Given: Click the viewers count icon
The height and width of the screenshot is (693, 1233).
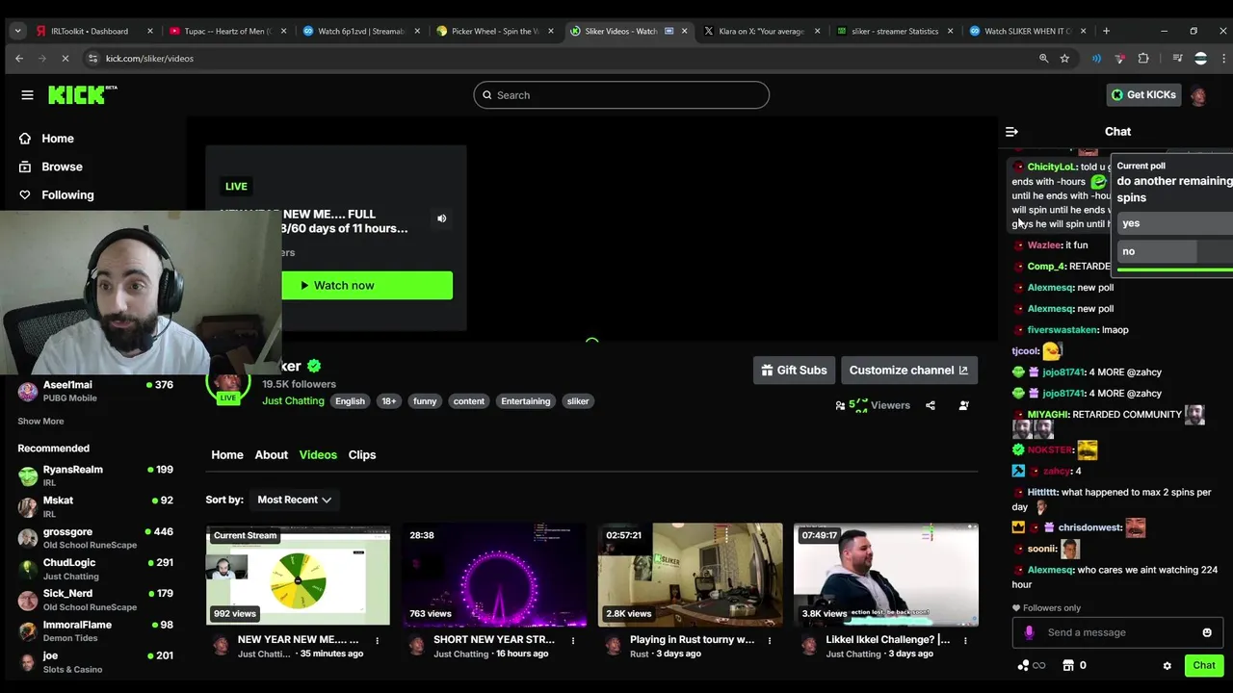Looking at the screenshot, I should (840, 406).
